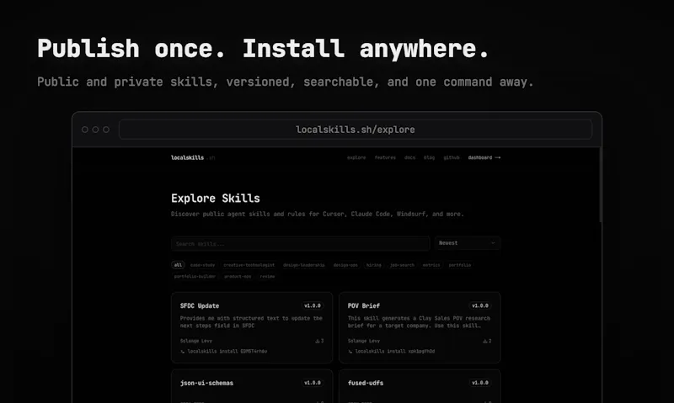674x403 pixels.
Task: Filter by the portfolio-builder tag
Action: click(x=195, y=277)
